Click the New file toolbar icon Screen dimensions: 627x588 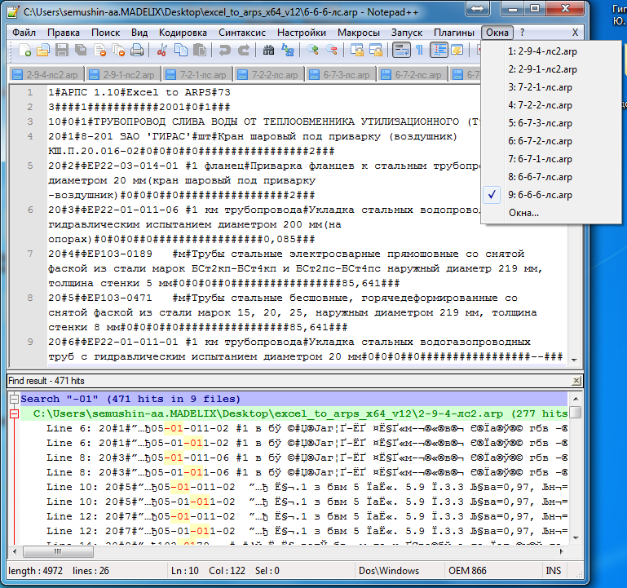(24, 51)
